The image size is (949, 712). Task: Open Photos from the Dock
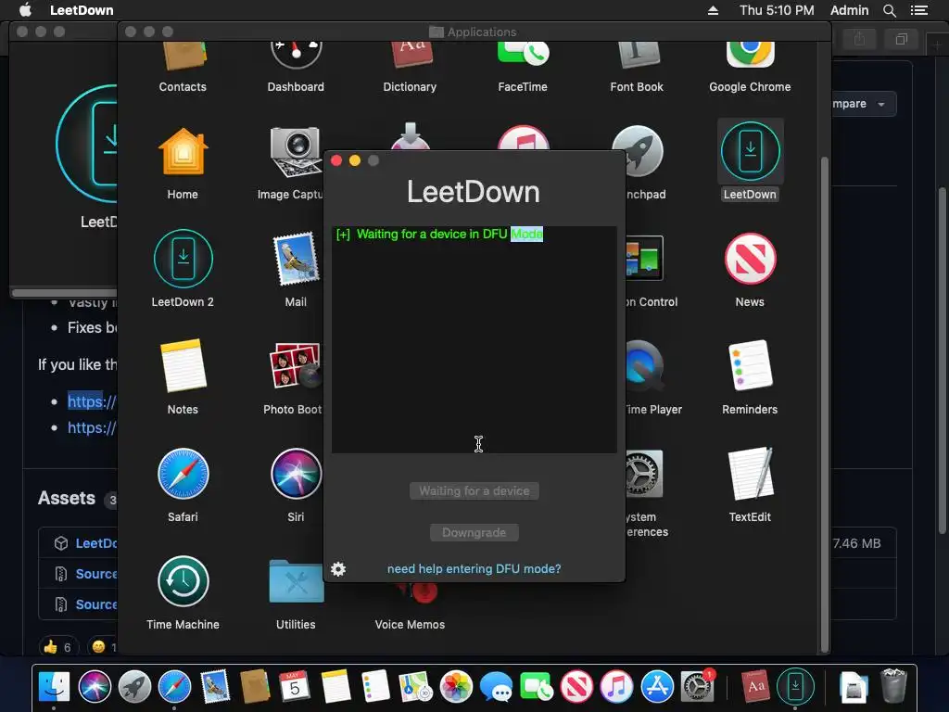pos(456,687)
